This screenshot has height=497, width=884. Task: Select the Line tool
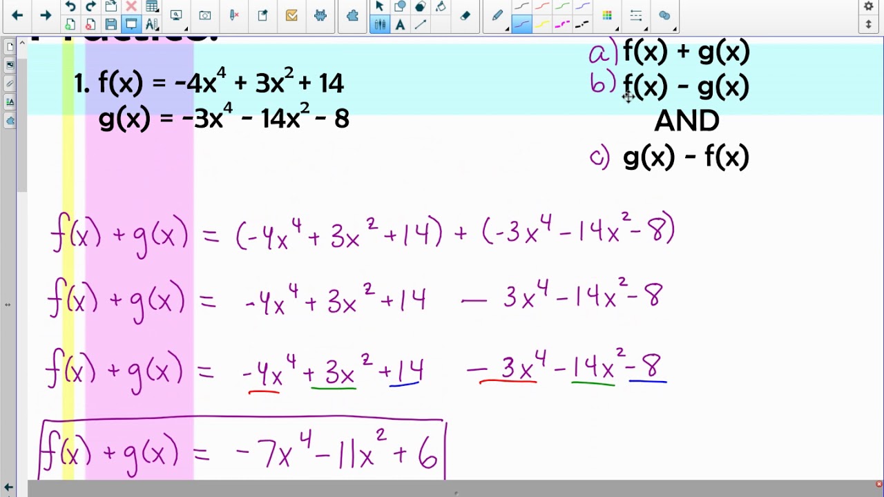pos(420,24)
